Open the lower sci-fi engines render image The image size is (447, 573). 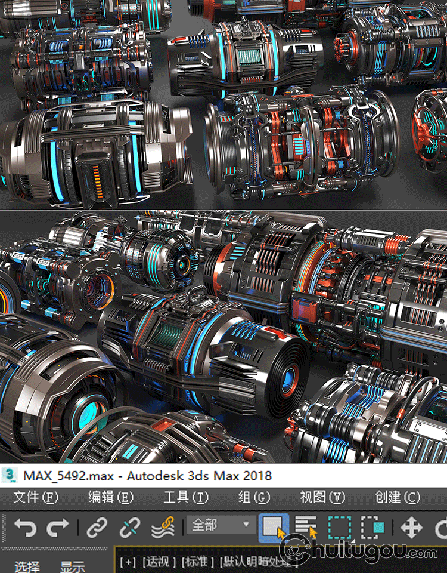(x=223, y=337)
